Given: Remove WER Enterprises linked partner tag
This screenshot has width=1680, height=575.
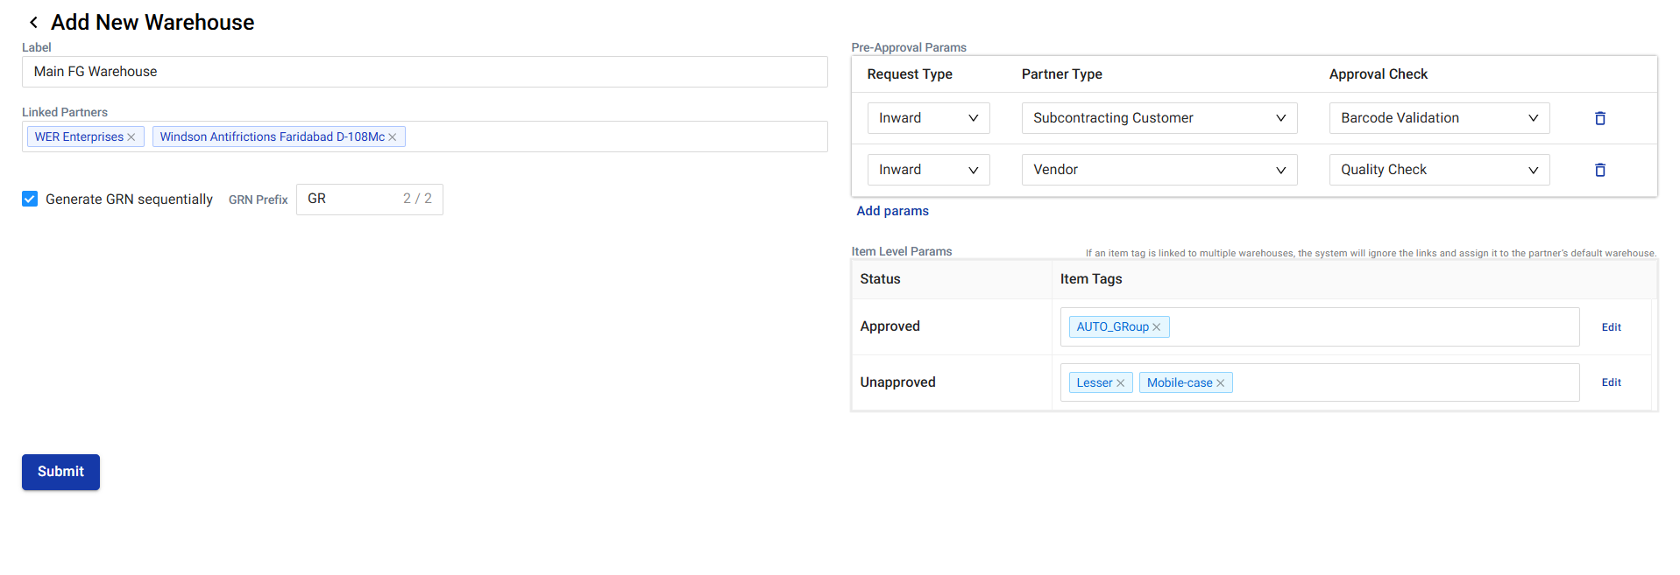Looking at the screenshot, I should tap(131, 137).
